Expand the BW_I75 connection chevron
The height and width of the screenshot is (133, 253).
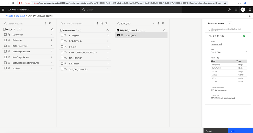click(108, 46)
